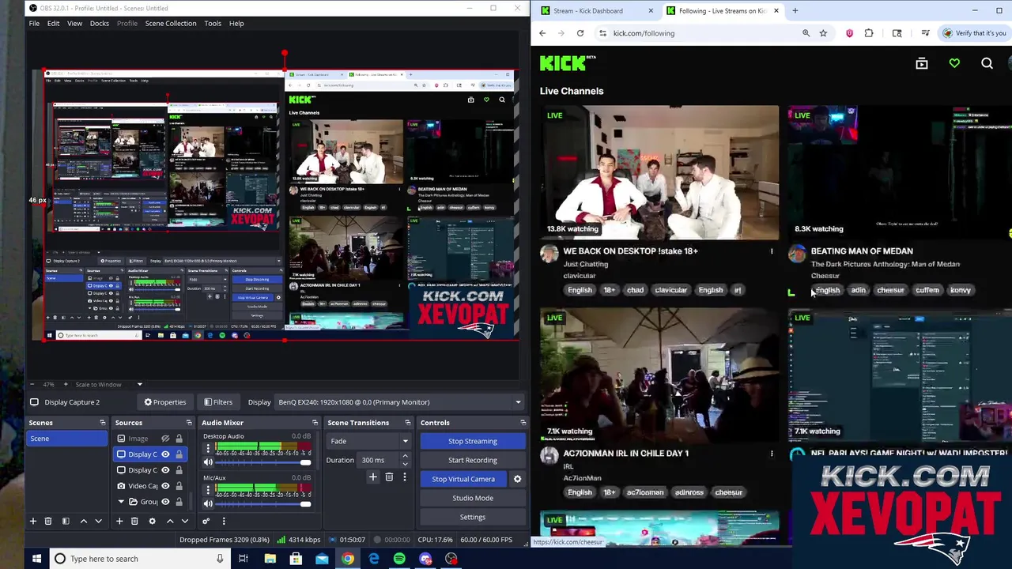Open Kick browse/clips icon in header
The image size is (1012, 569).
pyautogui.click(x=922, y=63)
